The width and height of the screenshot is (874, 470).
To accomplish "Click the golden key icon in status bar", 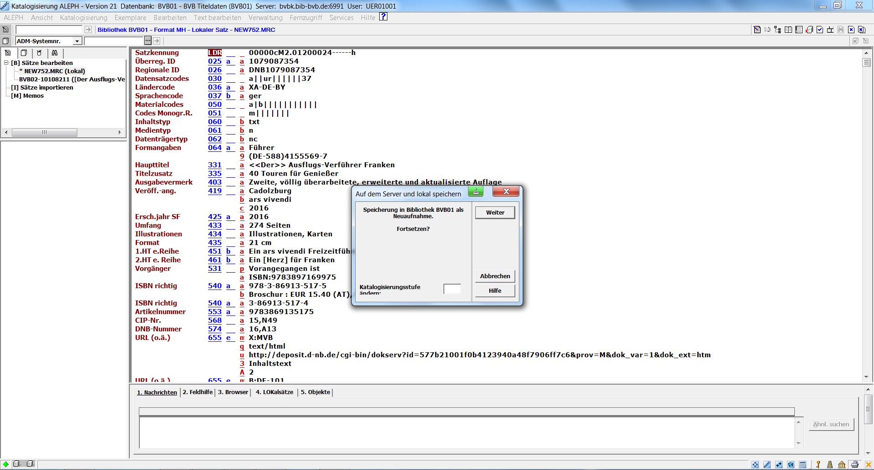I will [818, 464].
